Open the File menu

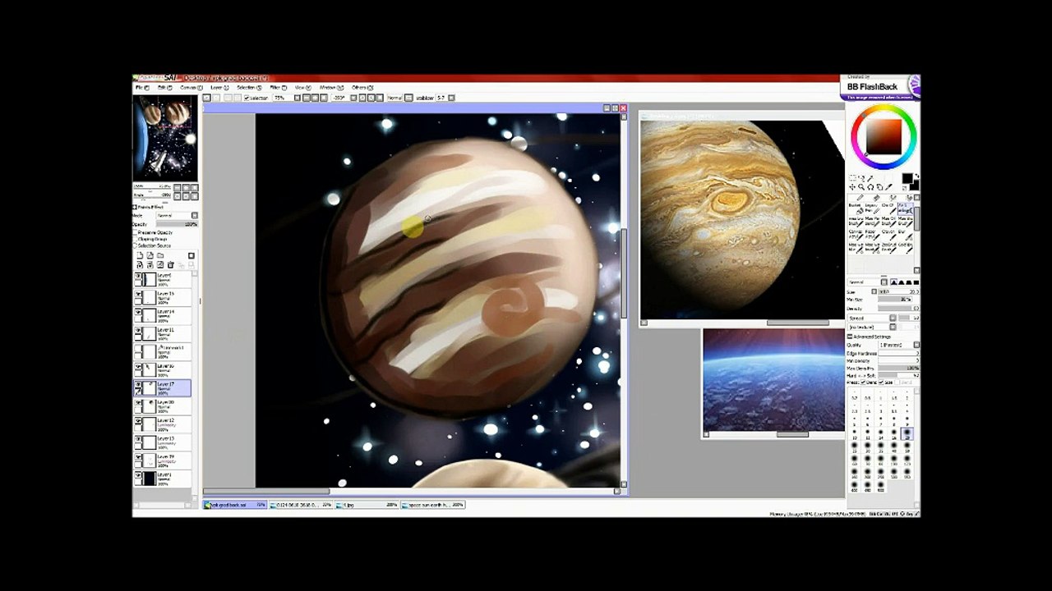click(x=142, y=87)
